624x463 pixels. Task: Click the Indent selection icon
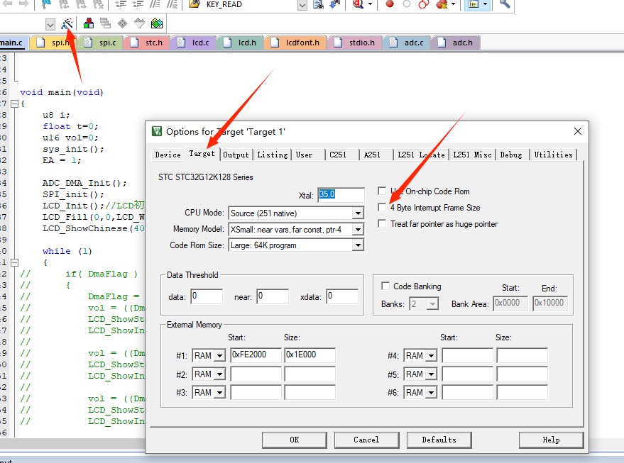(121, 4)
